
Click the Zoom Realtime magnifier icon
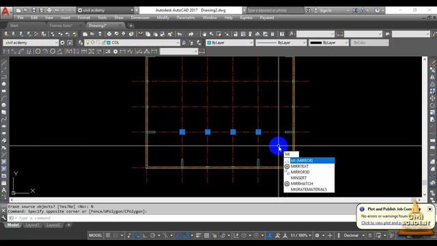click(x=212, y=34)
